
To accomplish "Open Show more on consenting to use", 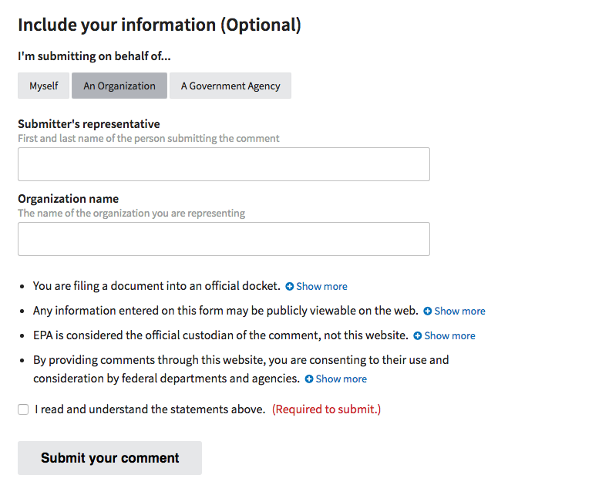I will pyautogui.click(x=341, y=379).
